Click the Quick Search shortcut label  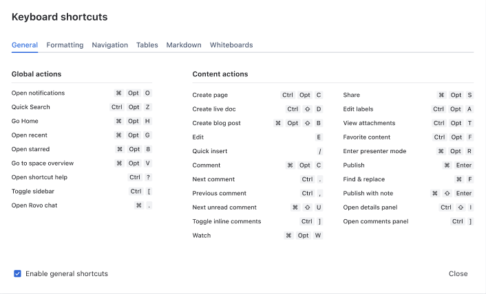[x=31, y=107]
